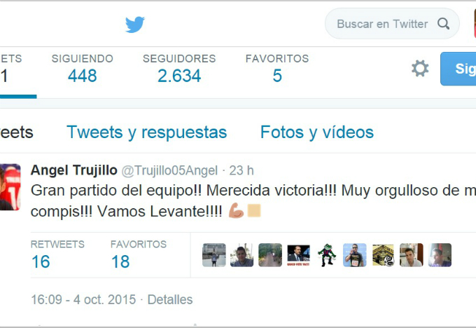
Task: Click the @Trujillo05Angel handle
Action: point(169,170)
